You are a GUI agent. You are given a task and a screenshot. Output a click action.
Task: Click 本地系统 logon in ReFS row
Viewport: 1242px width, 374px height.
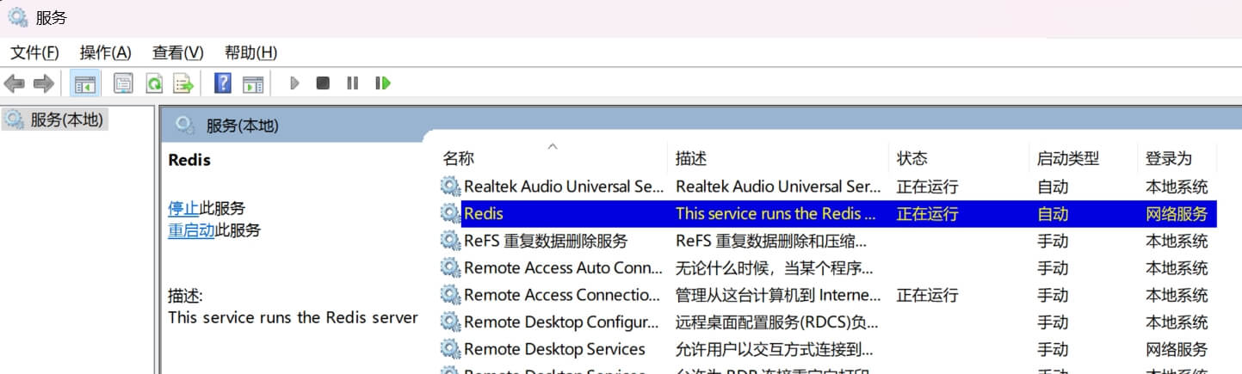pyautogui.click(x=1177, y=241)
